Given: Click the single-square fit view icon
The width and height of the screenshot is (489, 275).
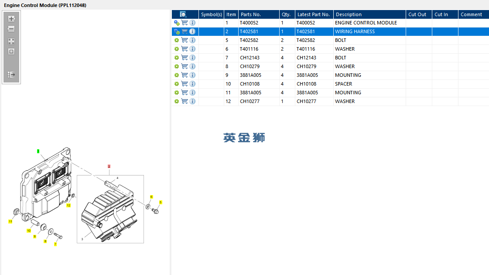Looking at the screenshot, I should point(11,52).
